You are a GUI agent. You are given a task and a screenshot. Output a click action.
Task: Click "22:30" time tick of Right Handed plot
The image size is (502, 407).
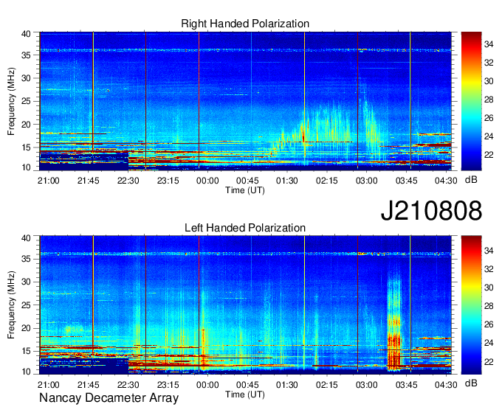point(128,181)
